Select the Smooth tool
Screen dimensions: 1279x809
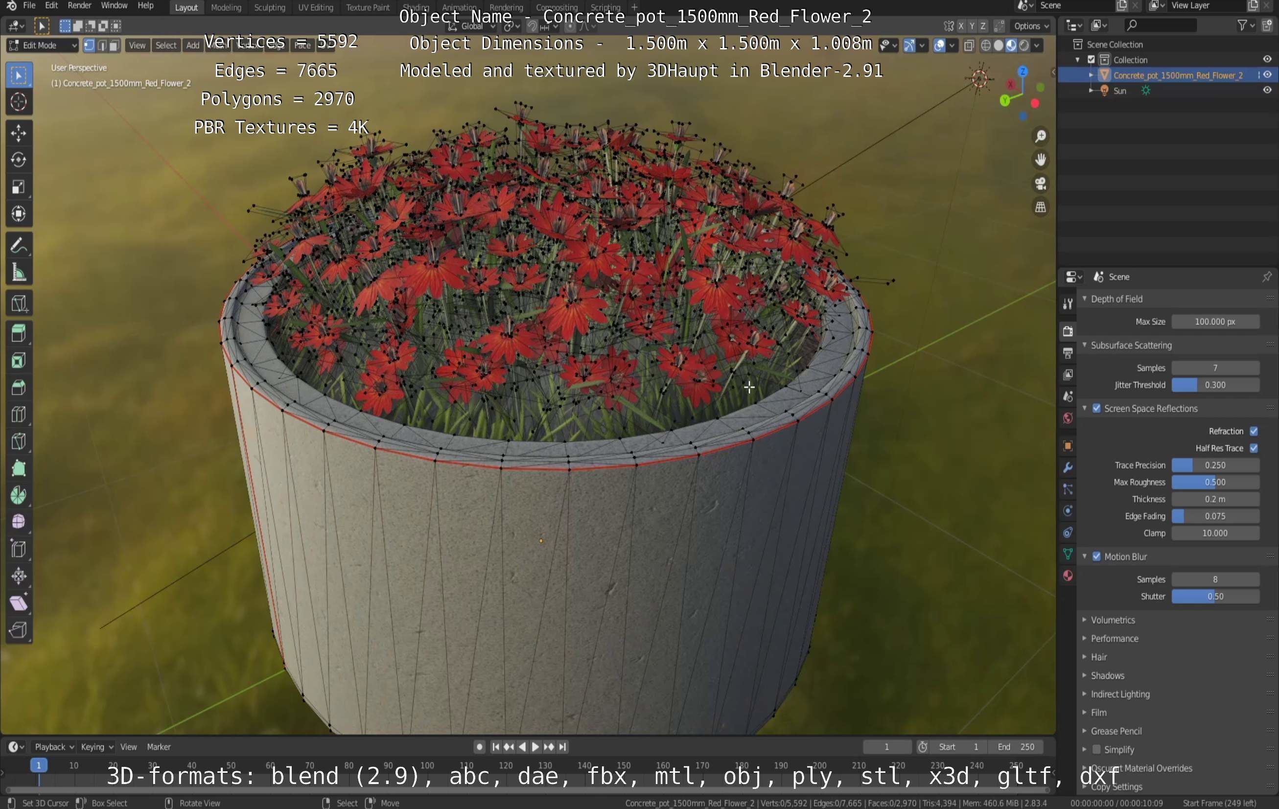[x=19, y=522]
